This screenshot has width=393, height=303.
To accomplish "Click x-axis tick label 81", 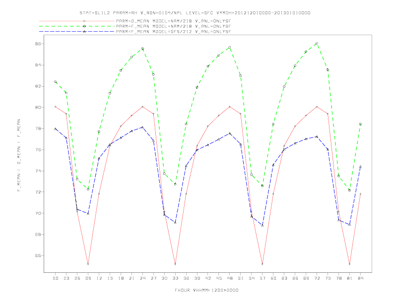I will point(350,278).
